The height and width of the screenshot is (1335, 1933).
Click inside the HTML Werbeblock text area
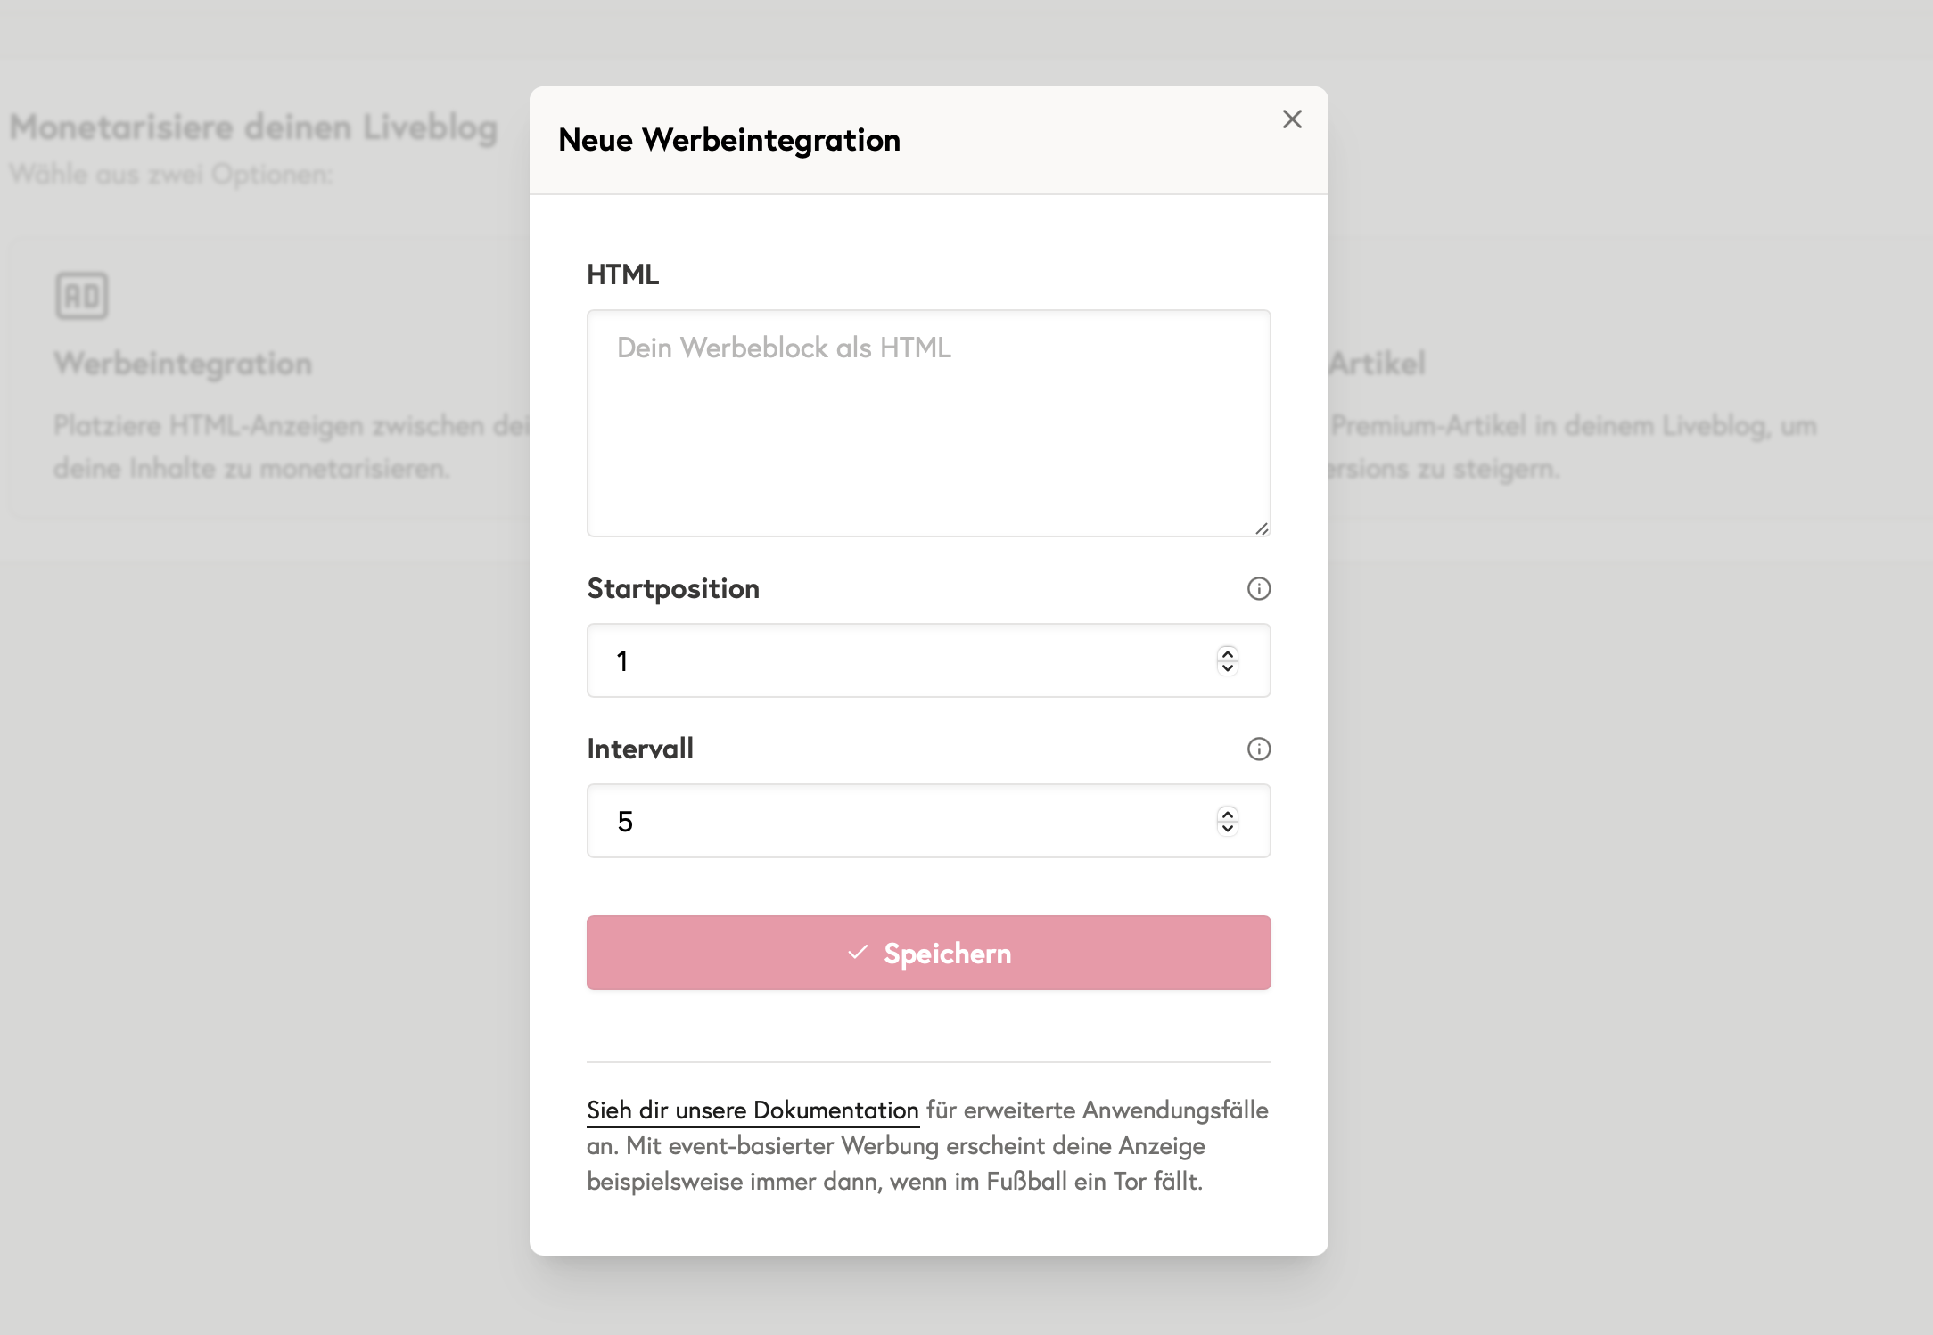[x=927, y=419]
